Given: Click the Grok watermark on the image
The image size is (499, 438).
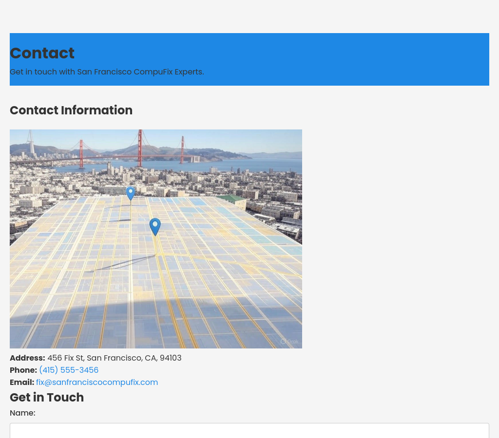Looking at the screenshot, I should 289,342.
